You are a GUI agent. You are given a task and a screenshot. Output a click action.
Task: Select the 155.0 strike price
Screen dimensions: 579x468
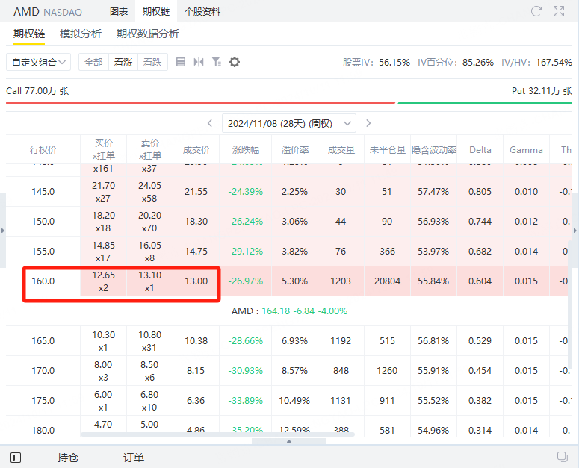(x=43, y=251)
